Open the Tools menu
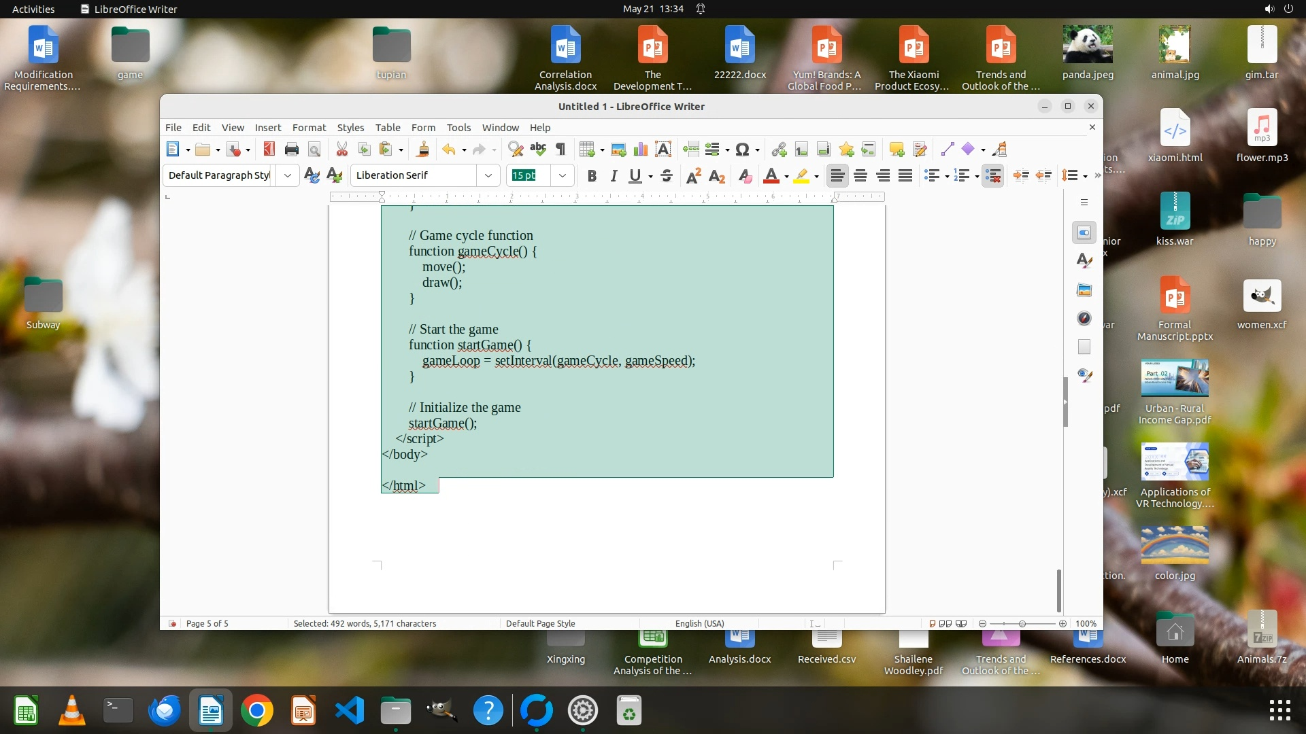 (x=458, y=128)
